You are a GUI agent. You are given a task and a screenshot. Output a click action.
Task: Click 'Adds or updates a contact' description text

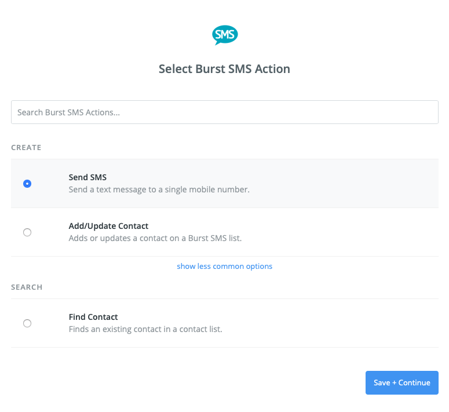pos(155,238)
